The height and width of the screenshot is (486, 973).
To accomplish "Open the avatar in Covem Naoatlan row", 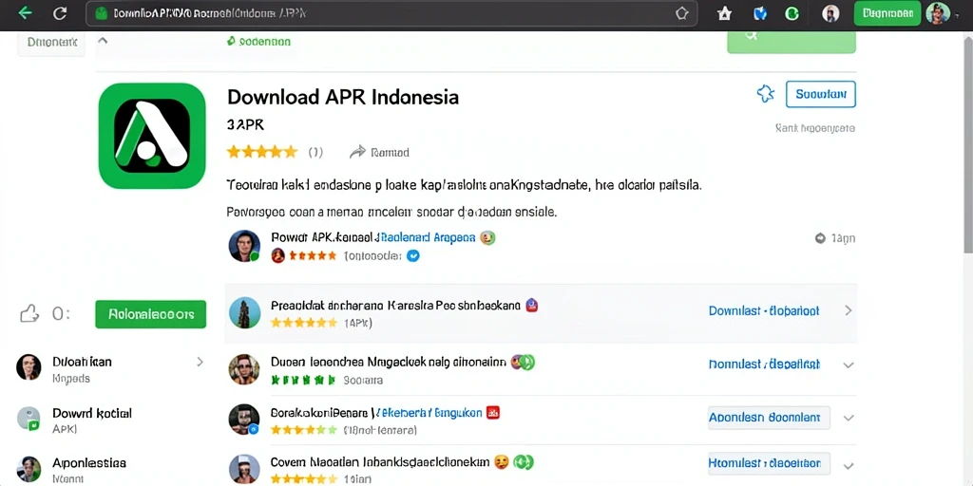I will (244, 469).
